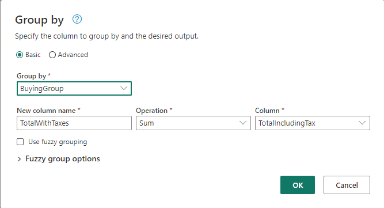Click the 'Column' field label
Image resolution: width=384 pixels, height=208 pixels.
pos(267,111)
